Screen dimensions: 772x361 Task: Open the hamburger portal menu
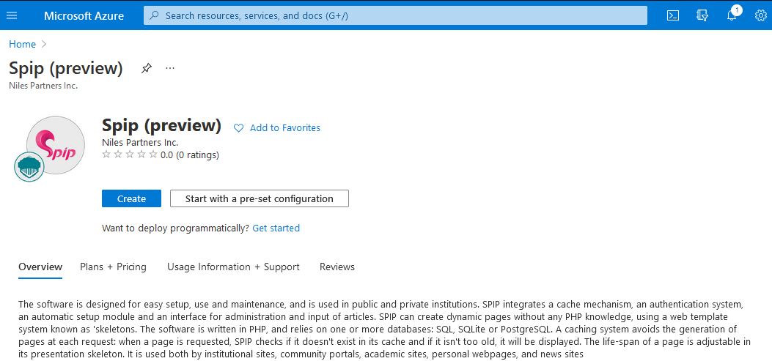click(x=12, y=15)
